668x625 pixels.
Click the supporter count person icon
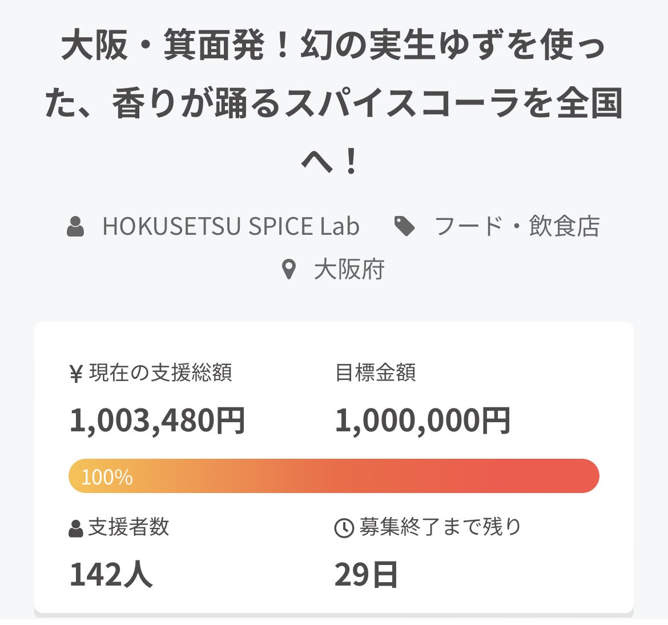[76, 528]
